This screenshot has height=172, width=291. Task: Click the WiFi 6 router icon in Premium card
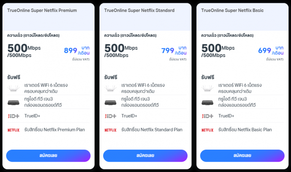(14, 89)
